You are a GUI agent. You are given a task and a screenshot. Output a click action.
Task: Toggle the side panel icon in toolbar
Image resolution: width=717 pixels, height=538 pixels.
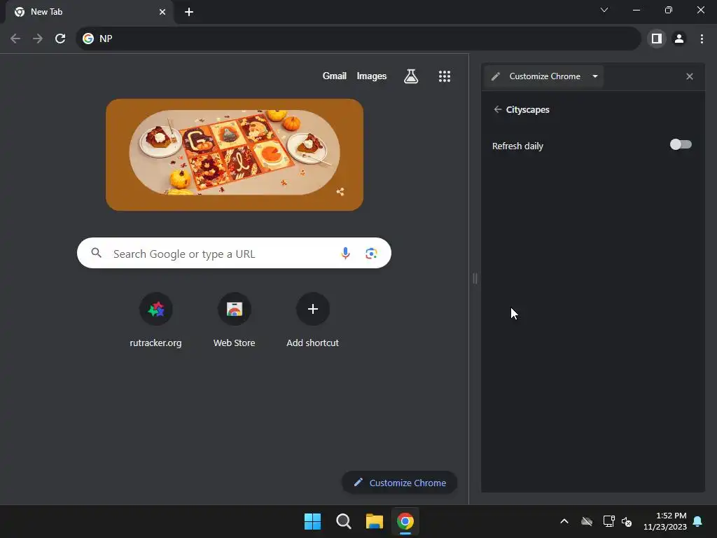(657, 39)
